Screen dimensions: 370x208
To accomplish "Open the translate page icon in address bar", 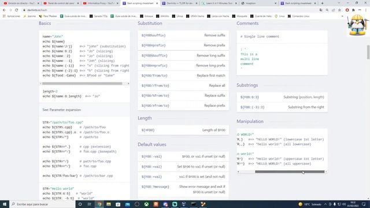I will pyautogui.click(x=321, y=10).
